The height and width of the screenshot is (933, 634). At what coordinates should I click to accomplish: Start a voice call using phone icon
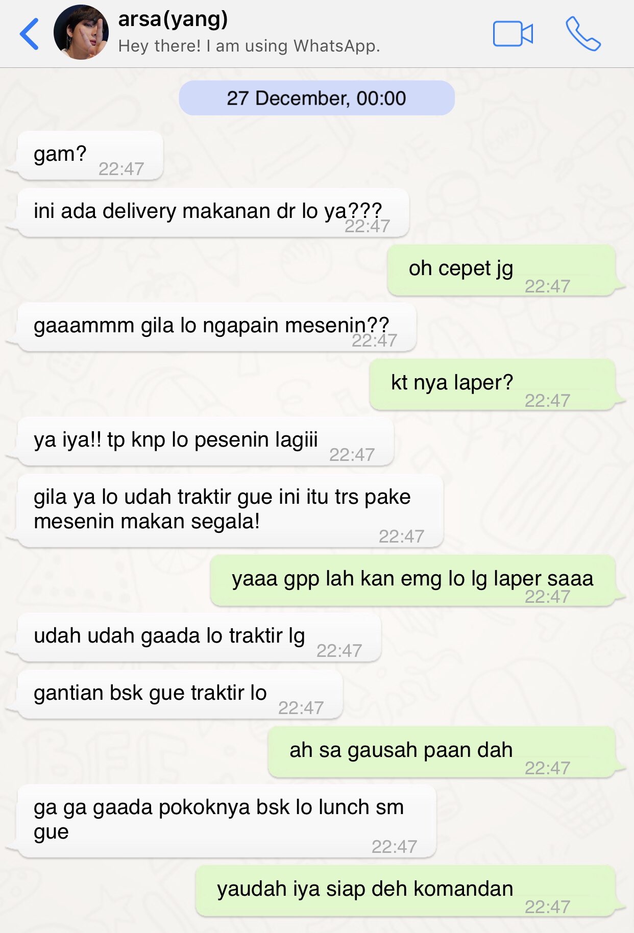[583, 34]
